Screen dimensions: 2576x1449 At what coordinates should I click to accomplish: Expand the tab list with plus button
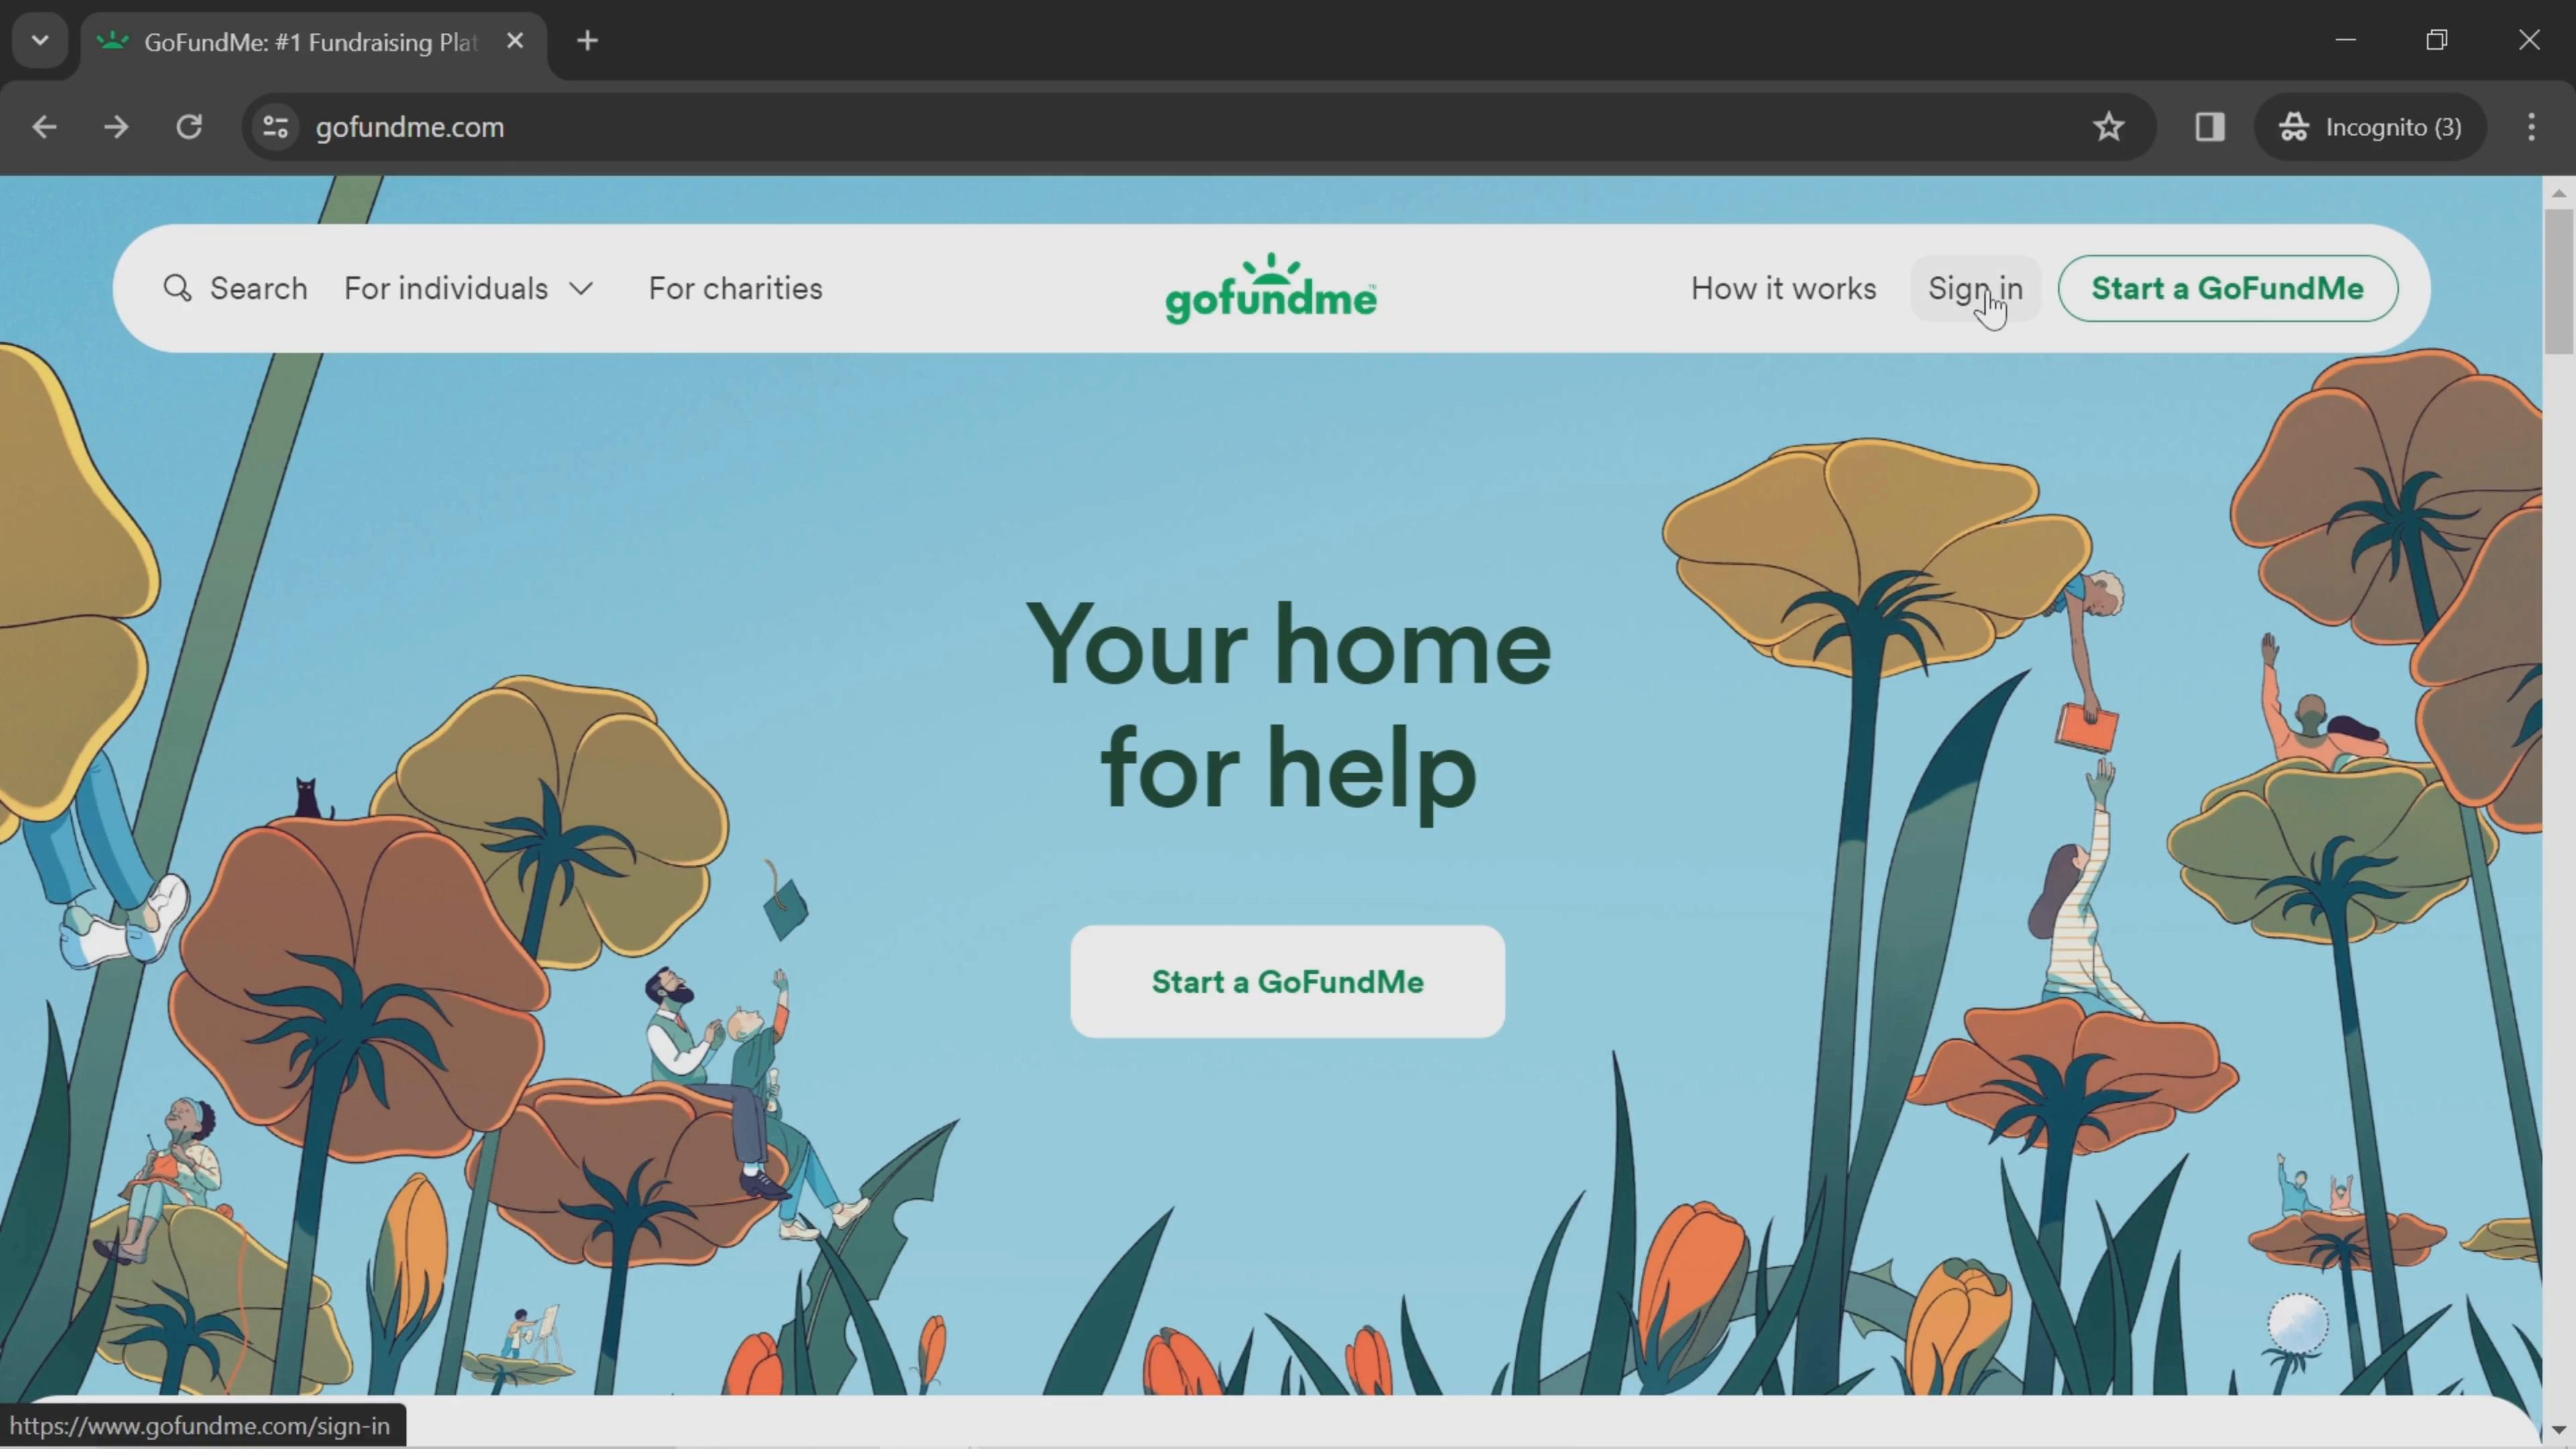[x=588, y=39]
